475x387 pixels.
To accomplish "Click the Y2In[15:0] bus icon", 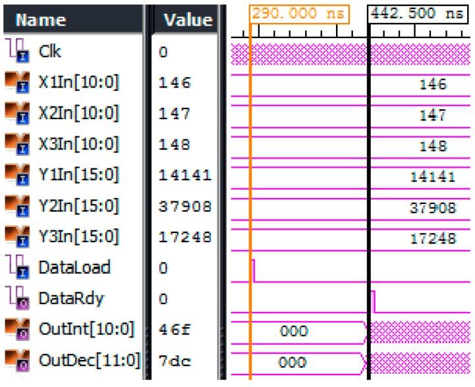I will 18,206.
